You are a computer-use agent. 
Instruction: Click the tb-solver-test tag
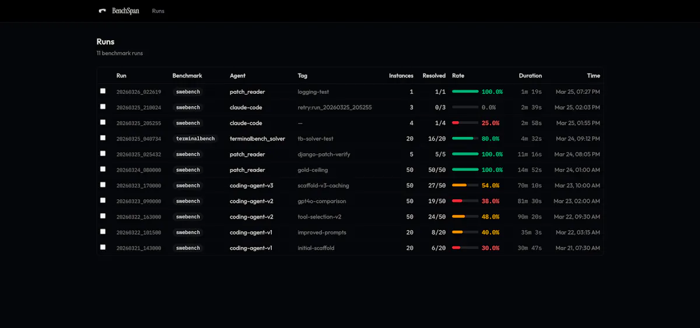(316, 139)
